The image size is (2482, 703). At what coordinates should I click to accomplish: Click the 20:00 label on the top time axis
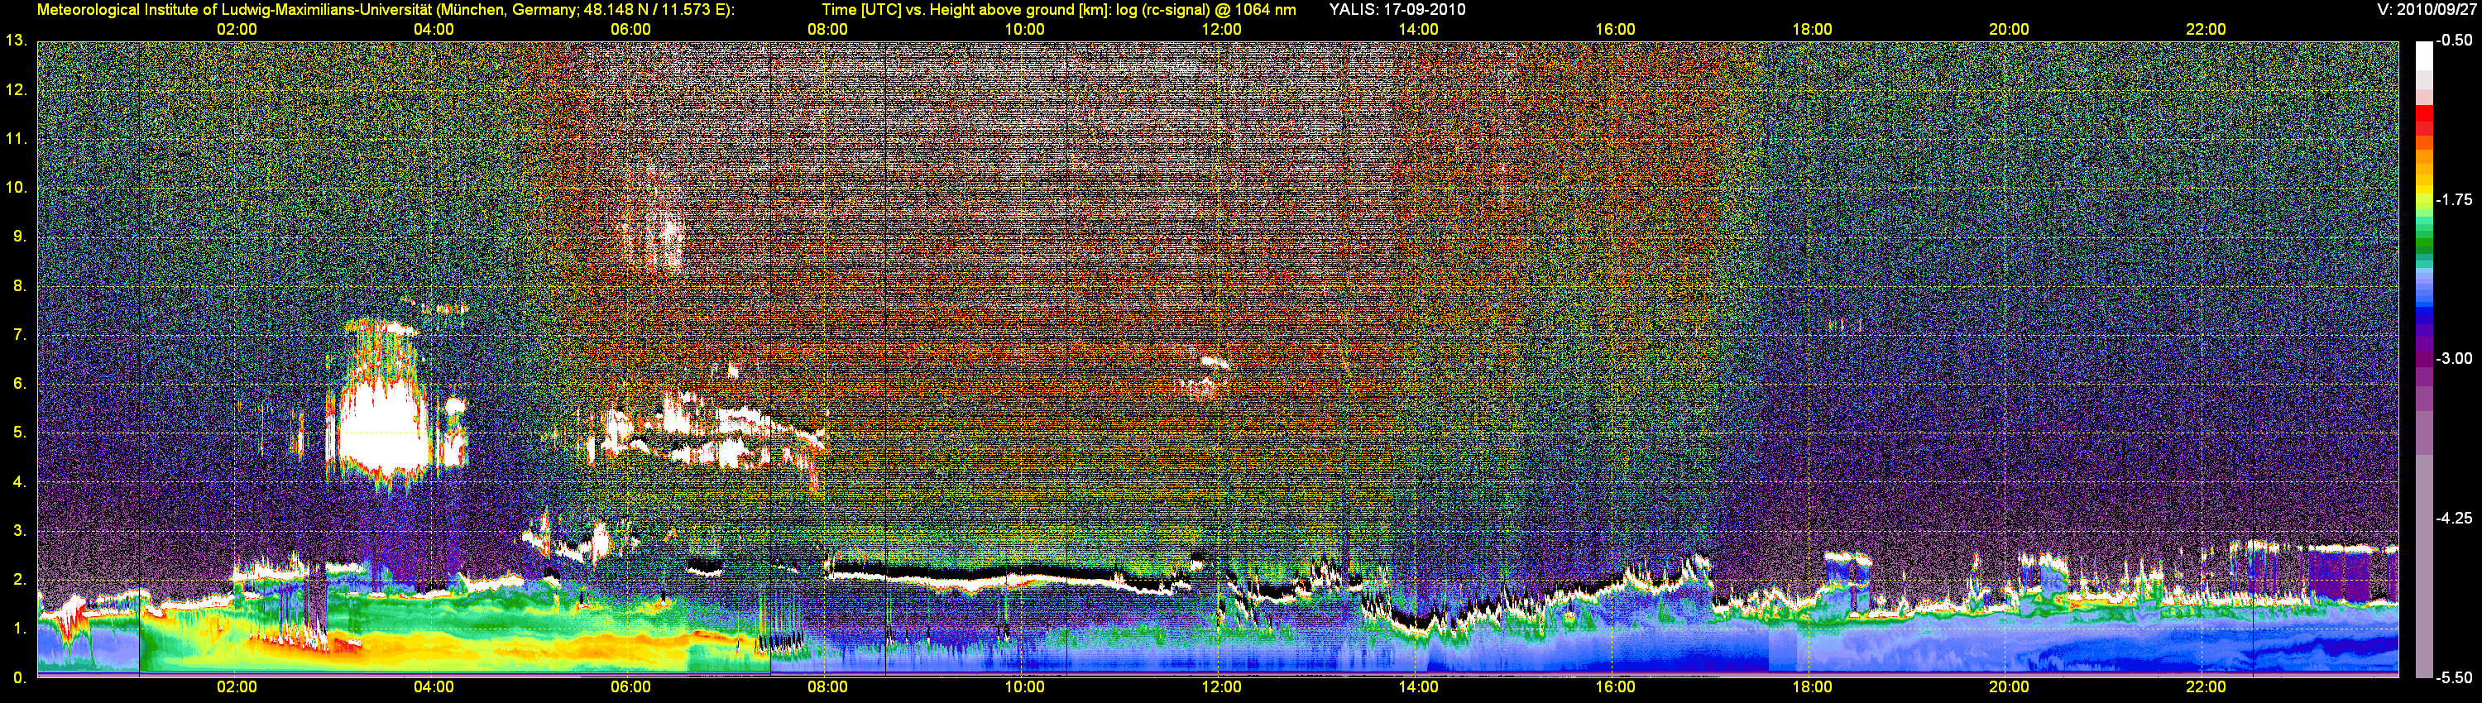(x=2009, y=30)
